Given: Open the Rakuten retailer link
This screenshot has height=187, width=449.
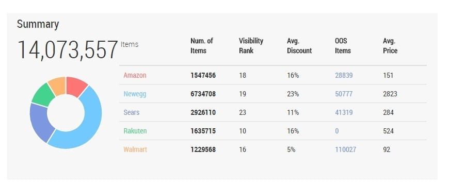Looking at the screenshot, I should (135, 131).
